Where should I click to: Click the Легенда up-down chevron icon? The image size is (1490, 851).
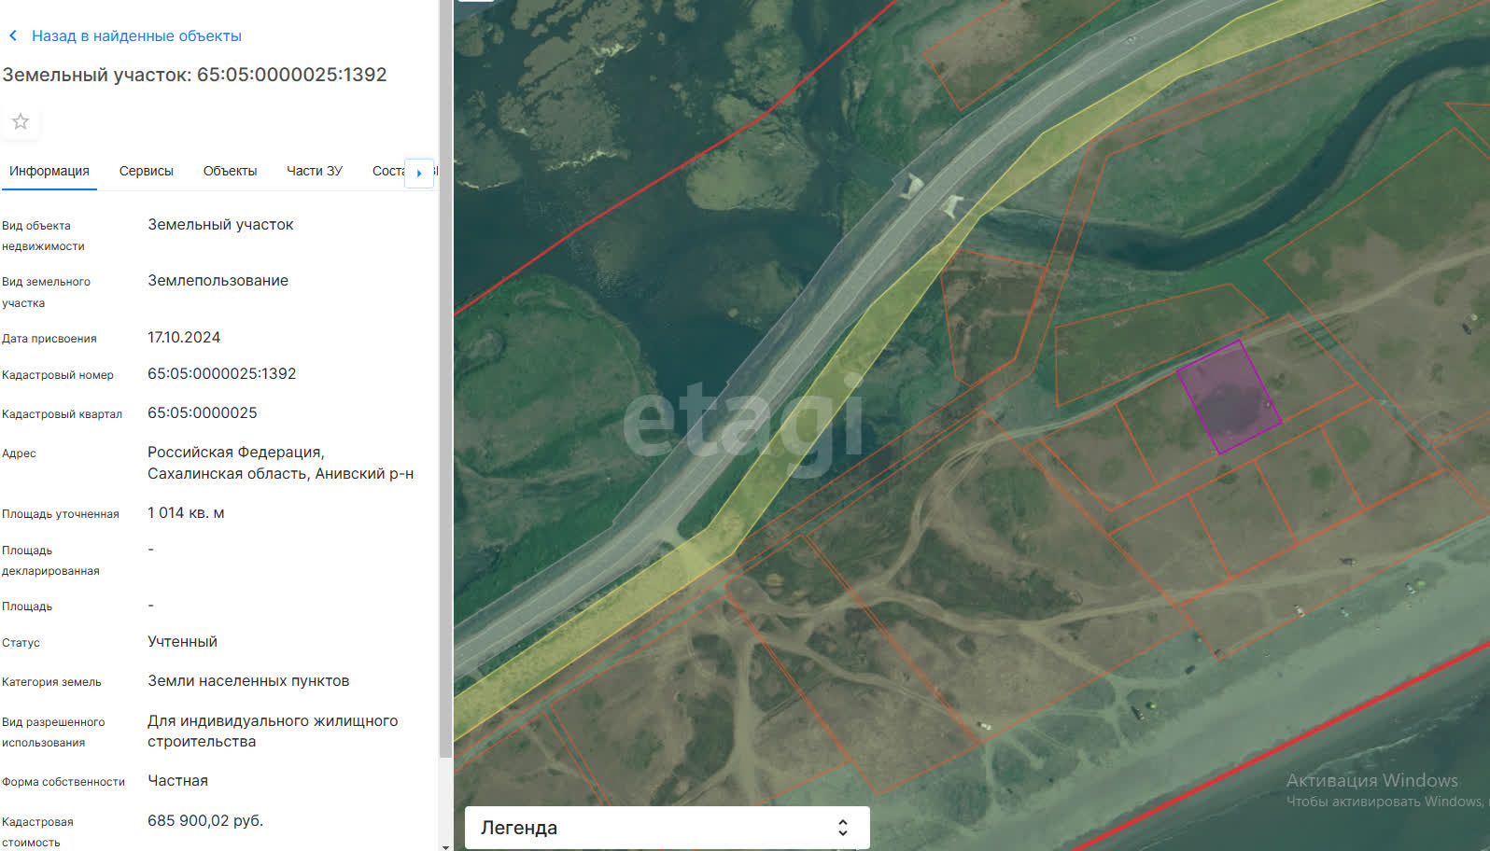click(x=842, y=828)
